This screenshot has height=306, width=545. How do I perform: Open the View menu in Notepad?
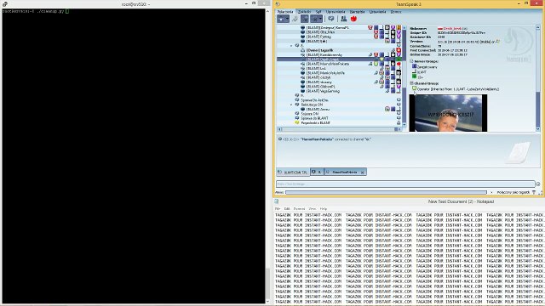pos(313,209)
